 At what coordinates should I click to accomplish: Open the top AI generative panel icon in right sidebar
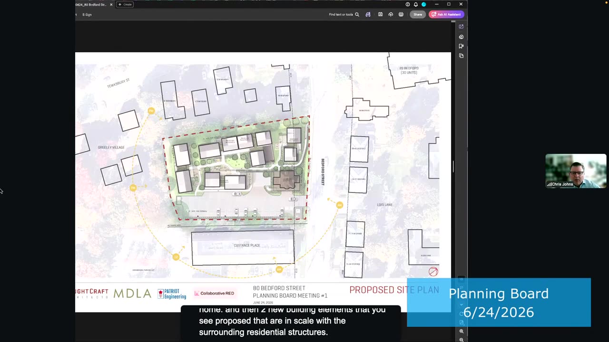click(x=461, y=27)
